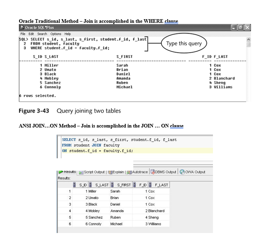Click the Autotrace tab icon

tap(129, 172)
